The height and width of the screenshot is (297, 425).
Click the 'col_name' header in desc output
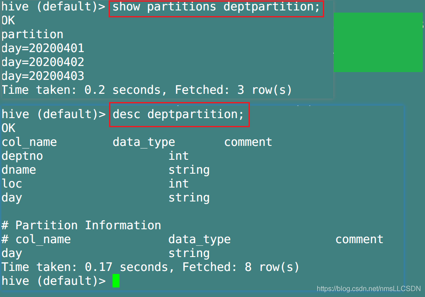(29, 142)
